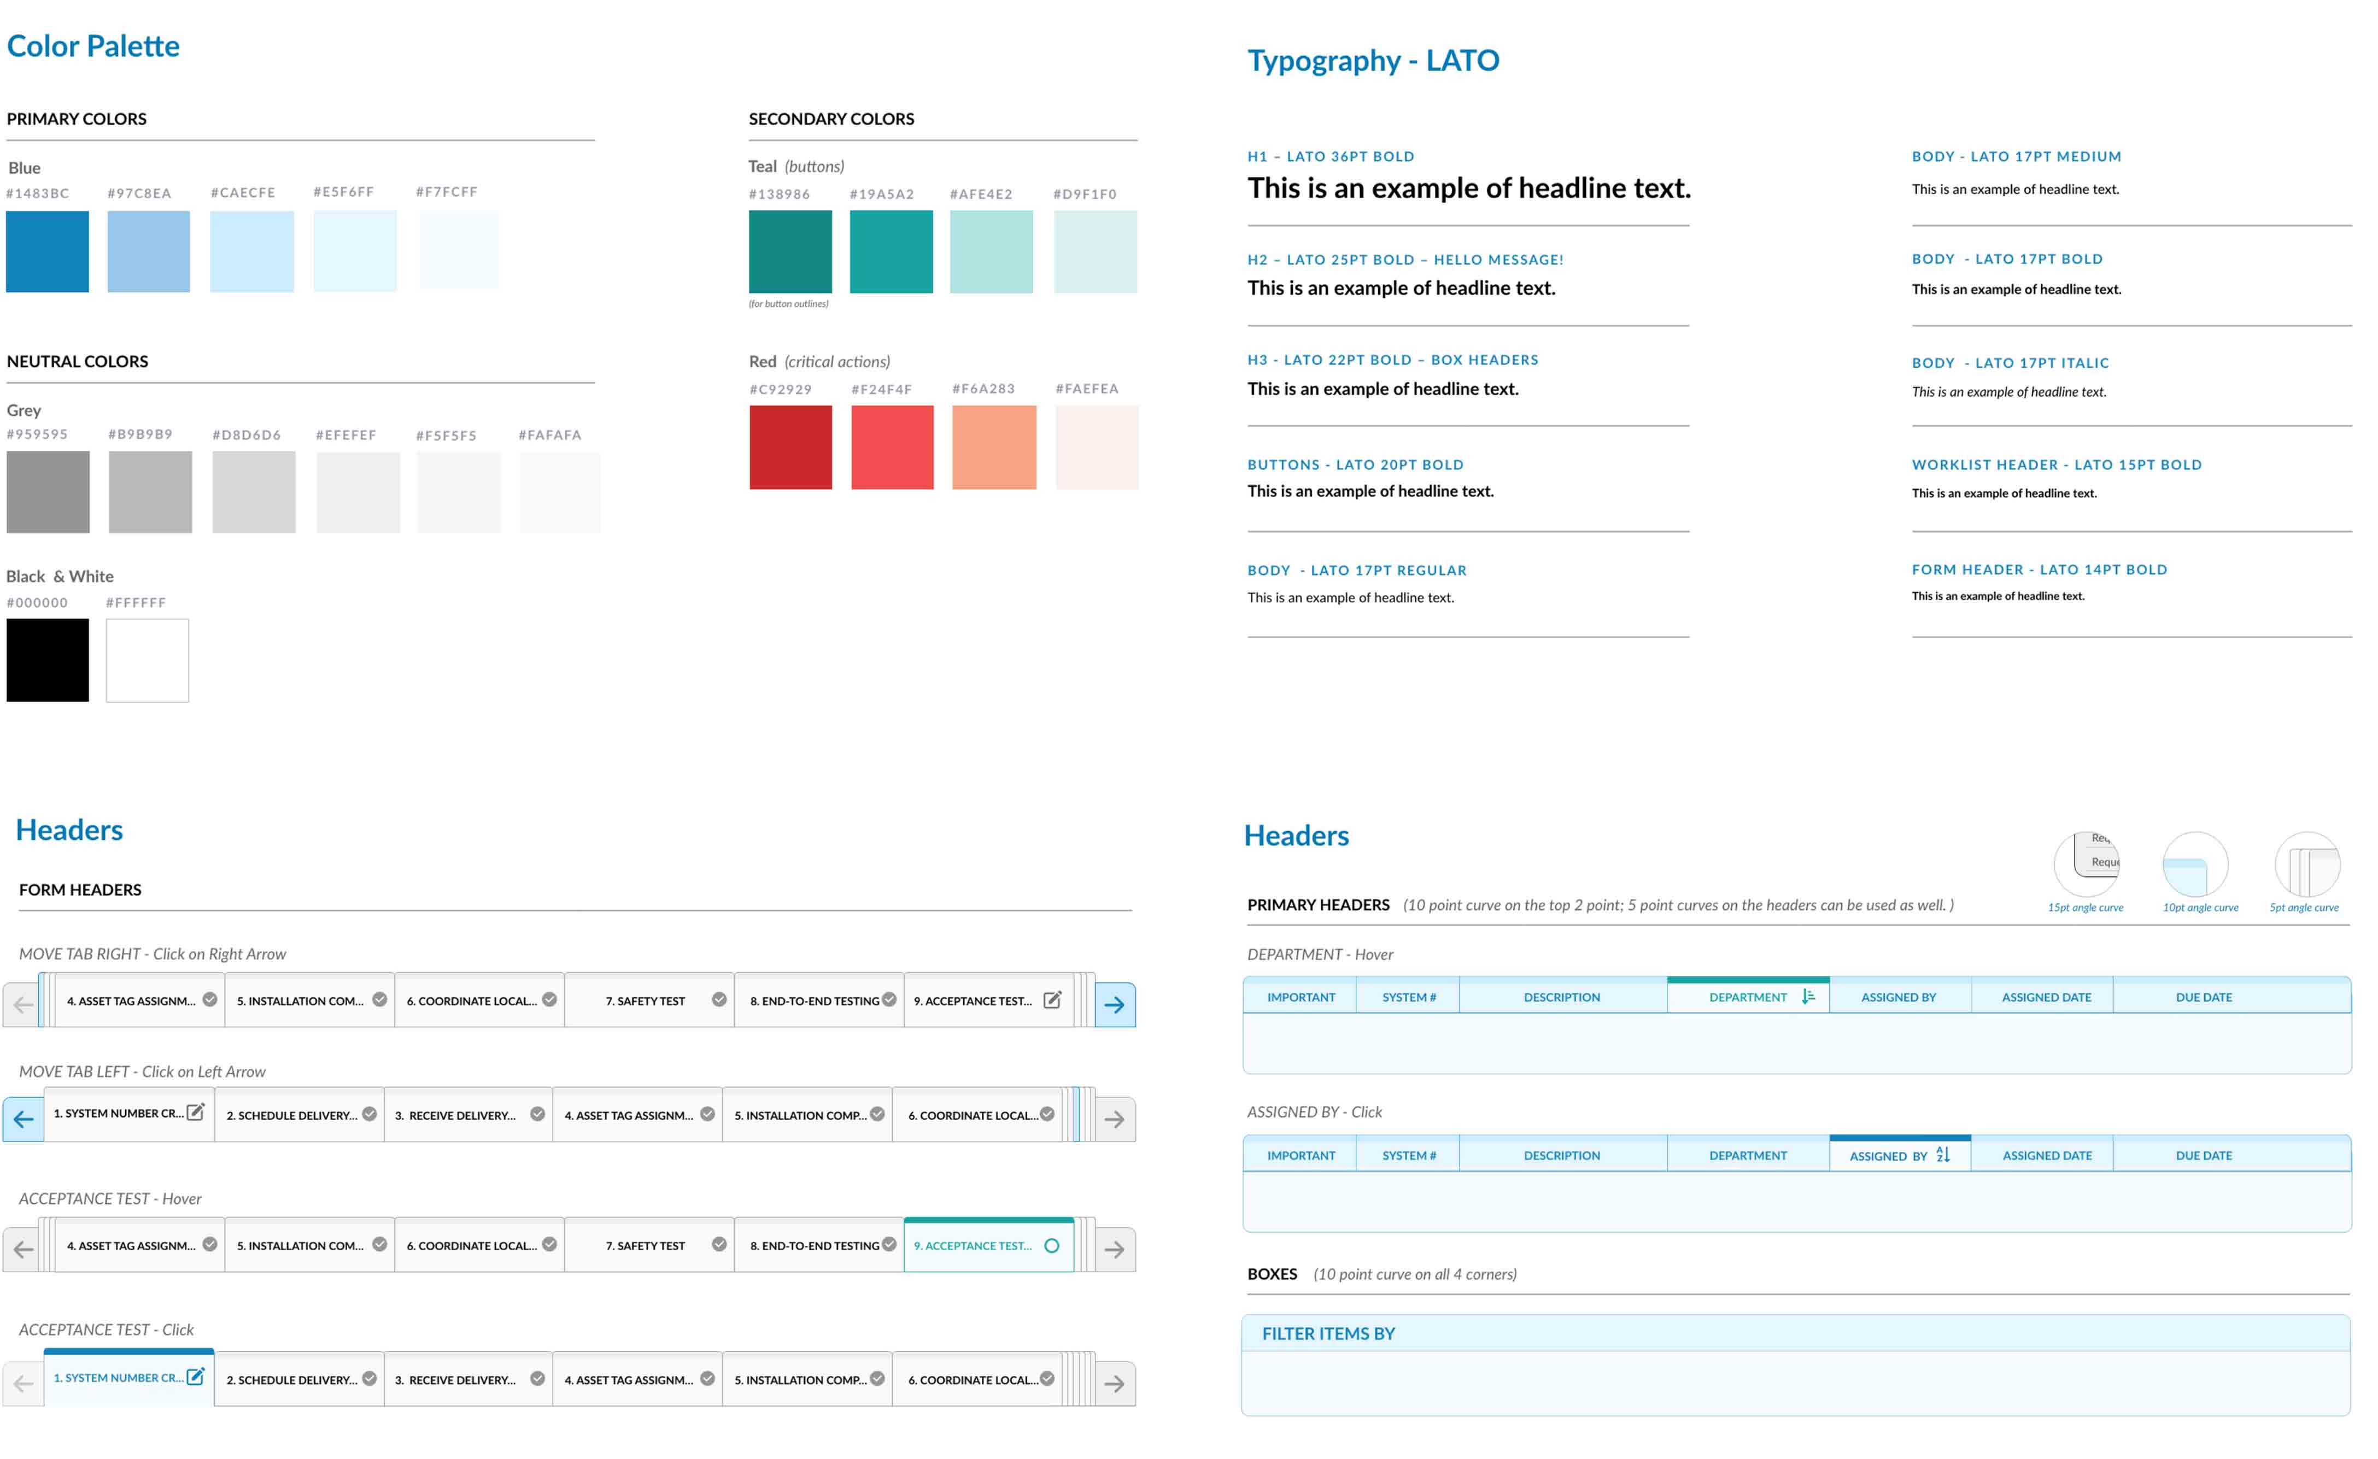Select Schedule Delivery tab in Move Tab Left row
Screen dimensions: 2378x1459
tap(291, 1115)
